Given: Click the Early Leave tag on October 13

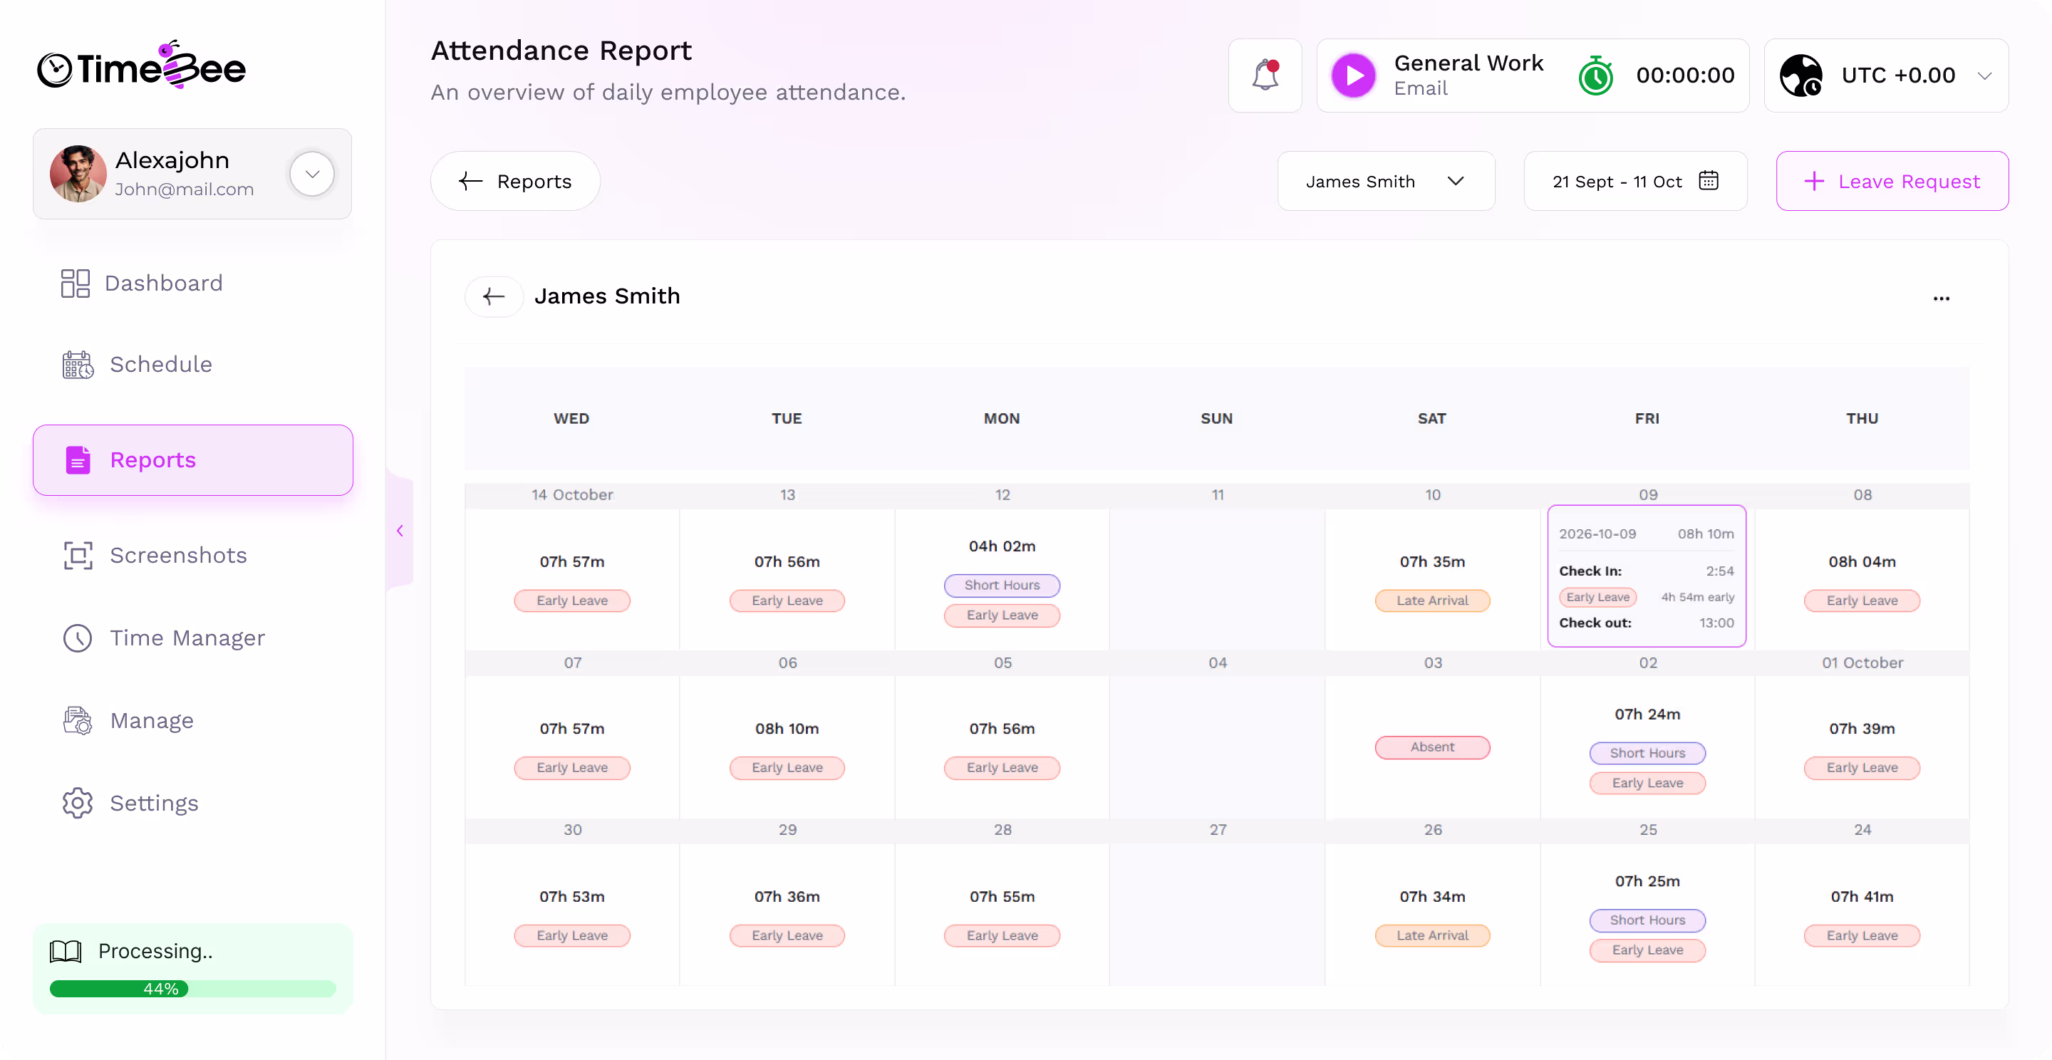Looking at the screenshot, I should tap(786, 601).
